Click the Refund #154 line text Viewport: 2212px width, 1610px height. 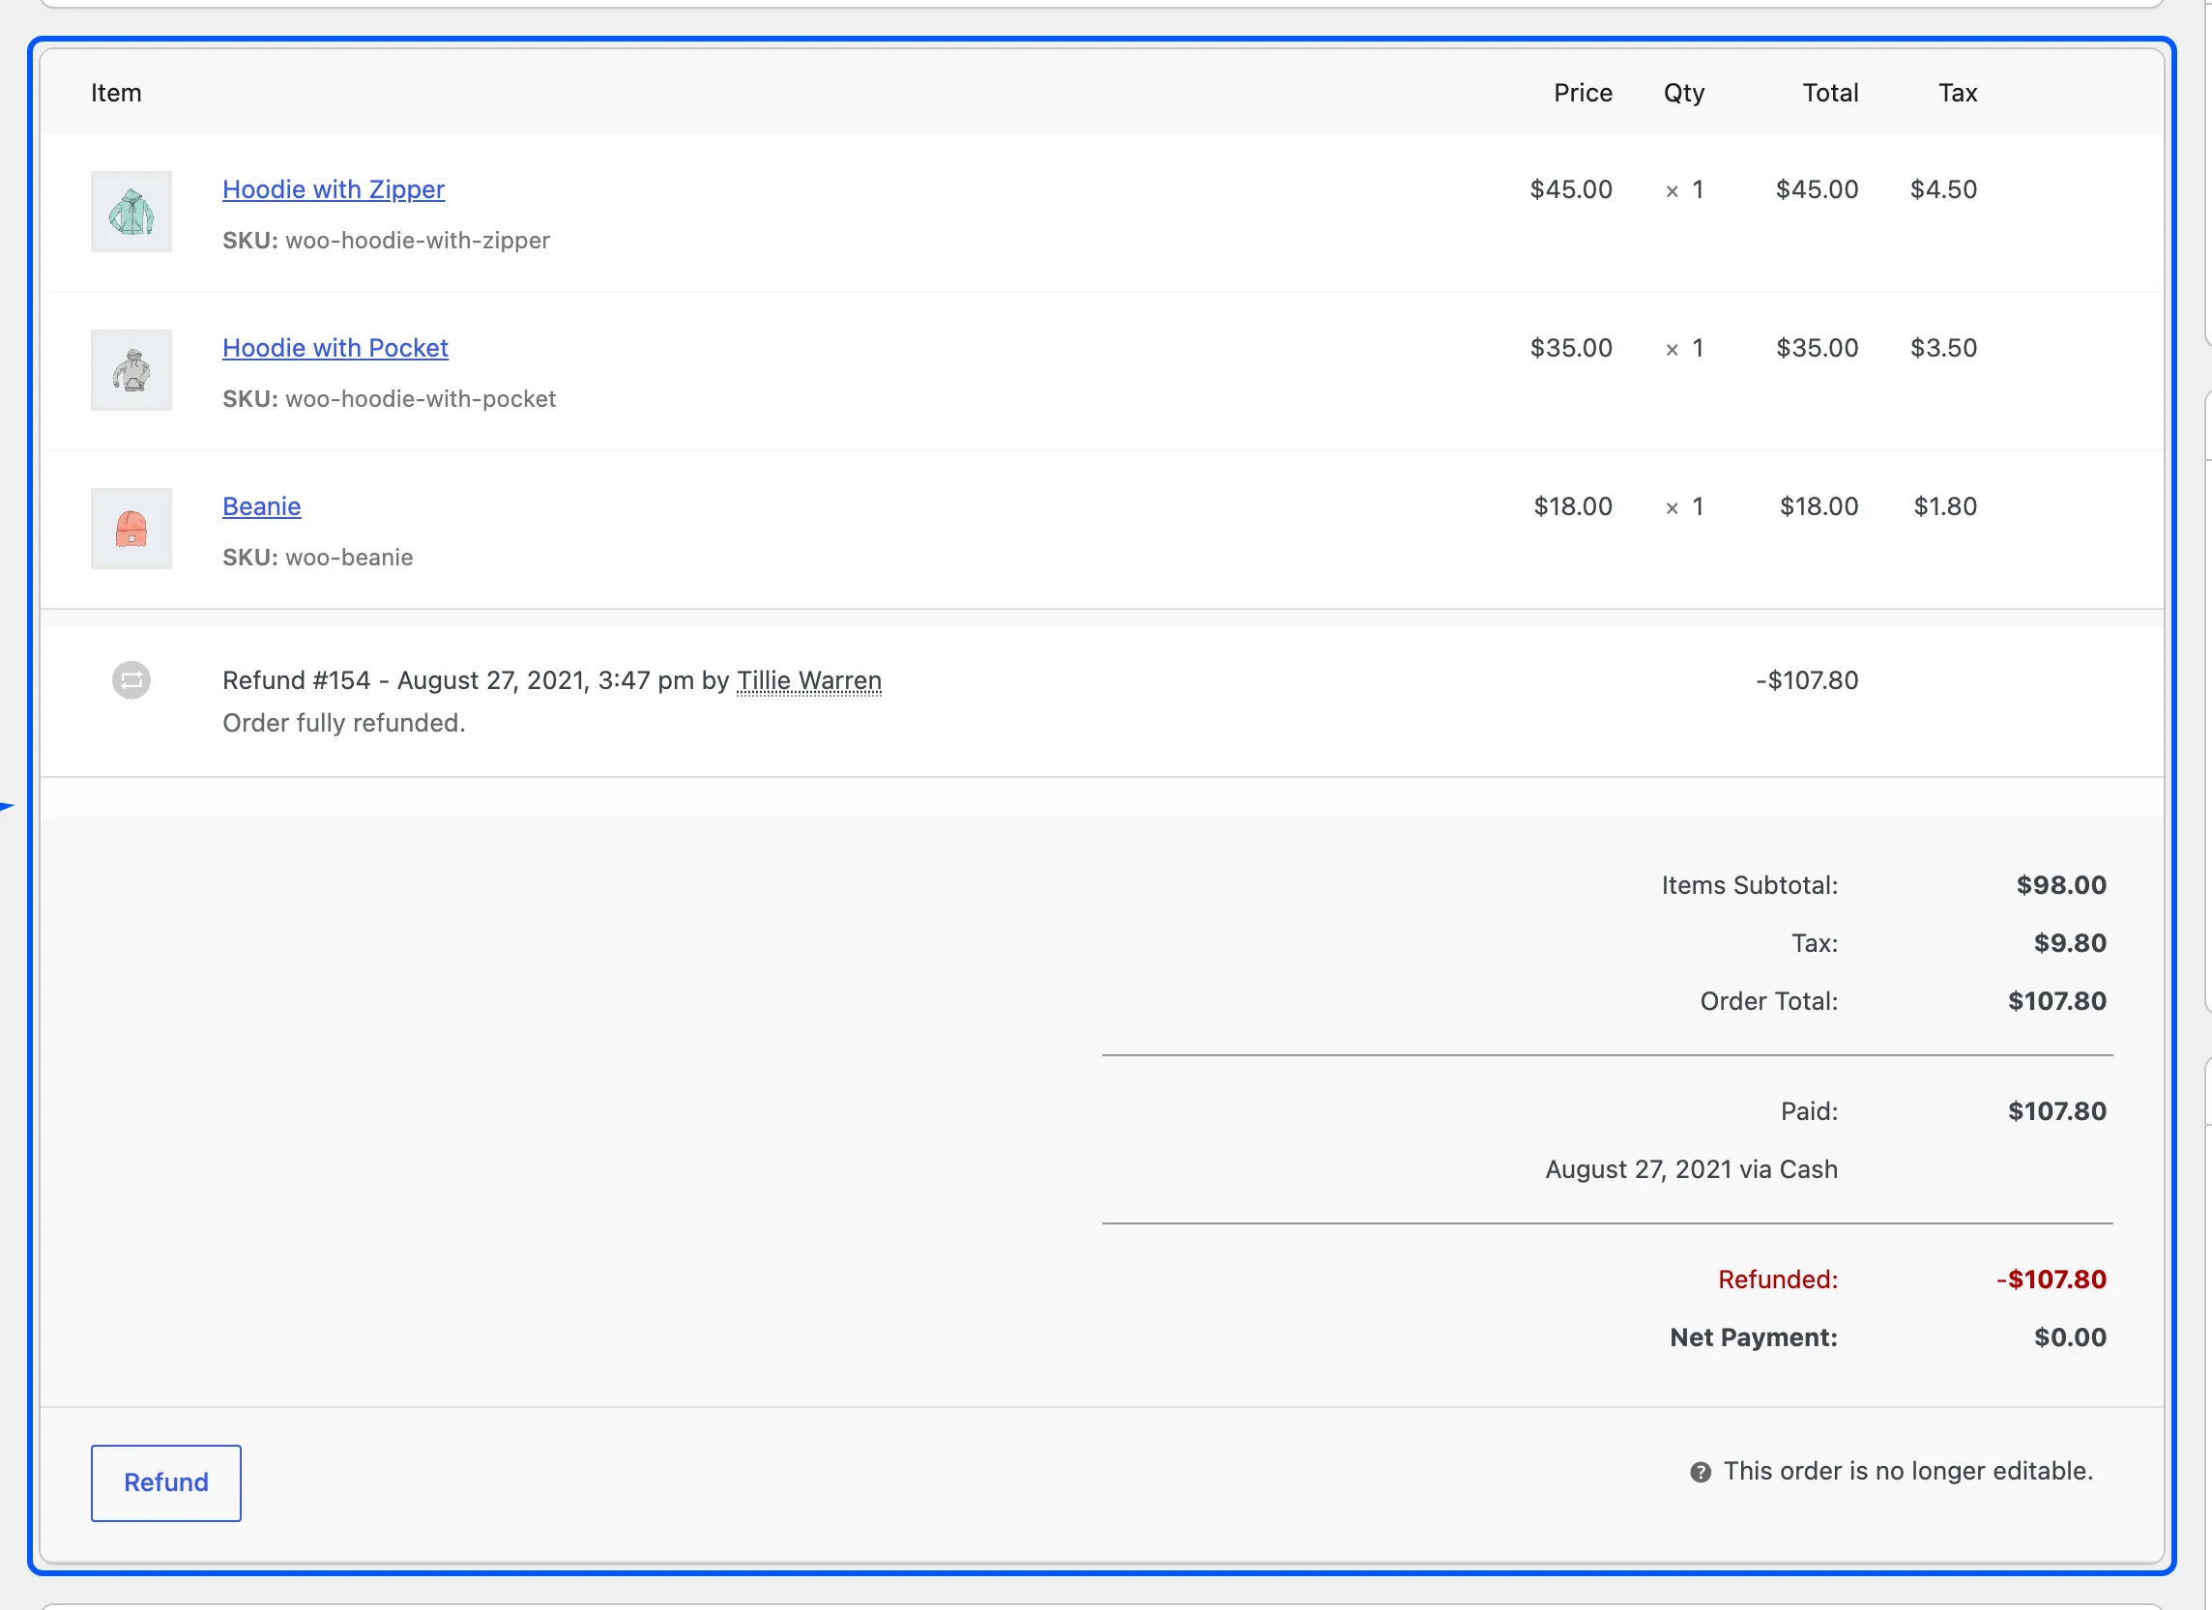(552, 680)
